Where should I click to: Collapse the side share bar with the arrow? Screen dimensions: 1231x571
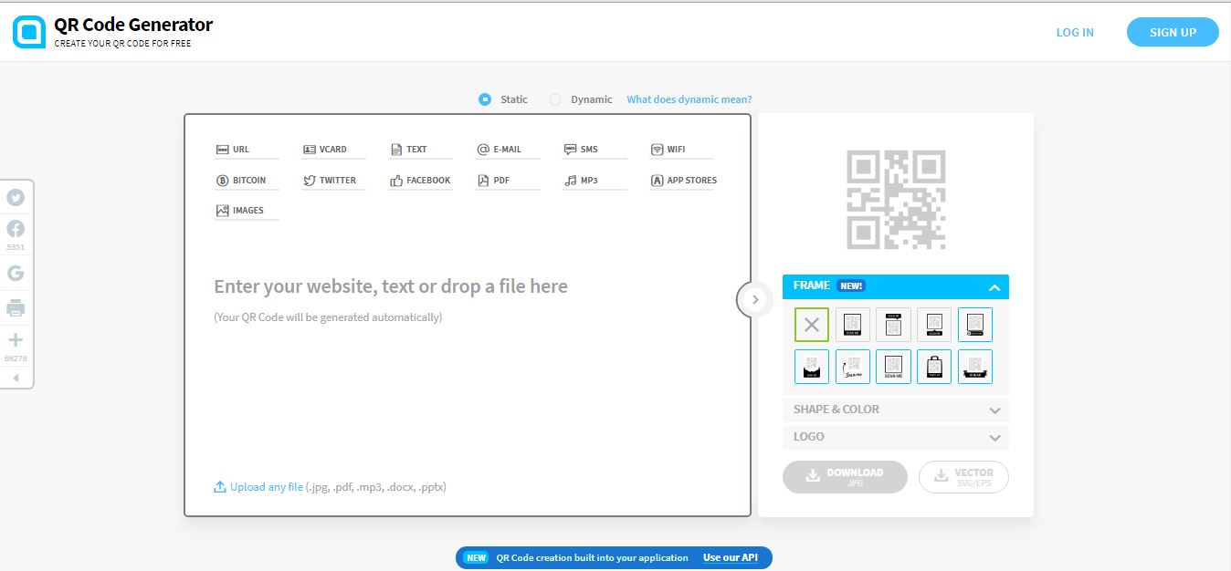pos(16,378)
